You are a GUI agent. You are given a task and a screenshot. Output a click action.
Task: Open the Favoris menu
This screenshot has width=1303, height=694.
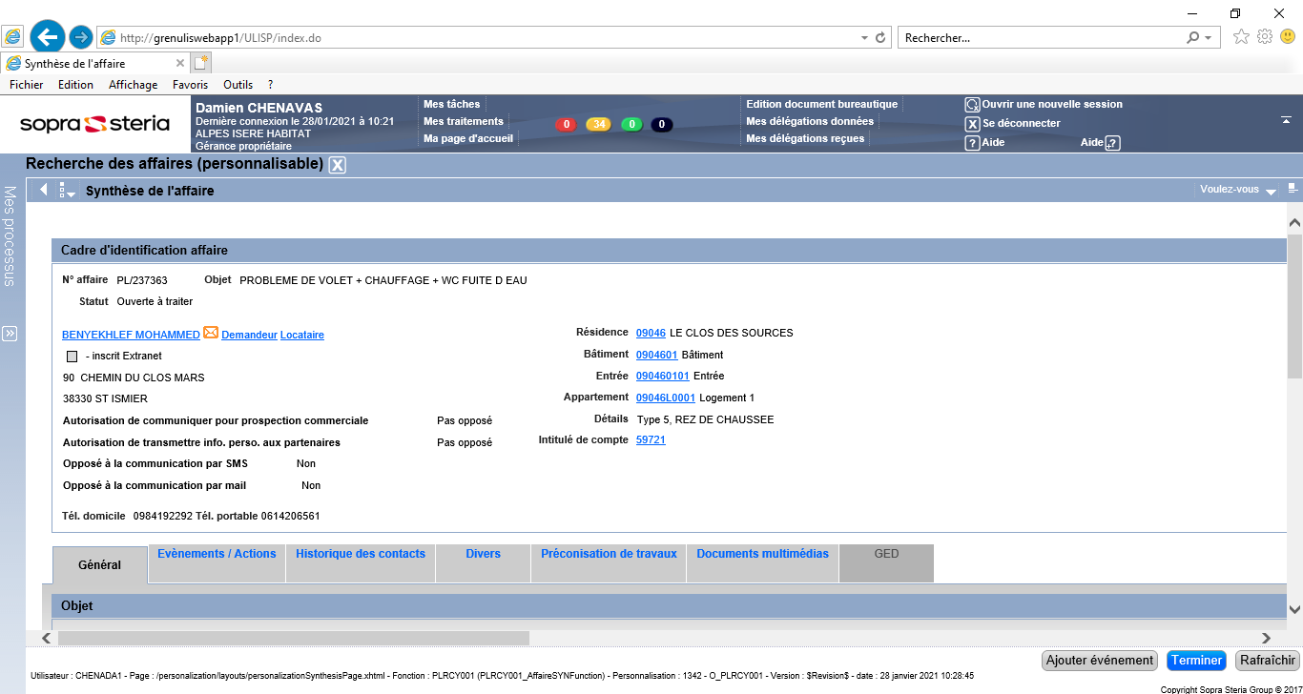(x=190, y=85)
